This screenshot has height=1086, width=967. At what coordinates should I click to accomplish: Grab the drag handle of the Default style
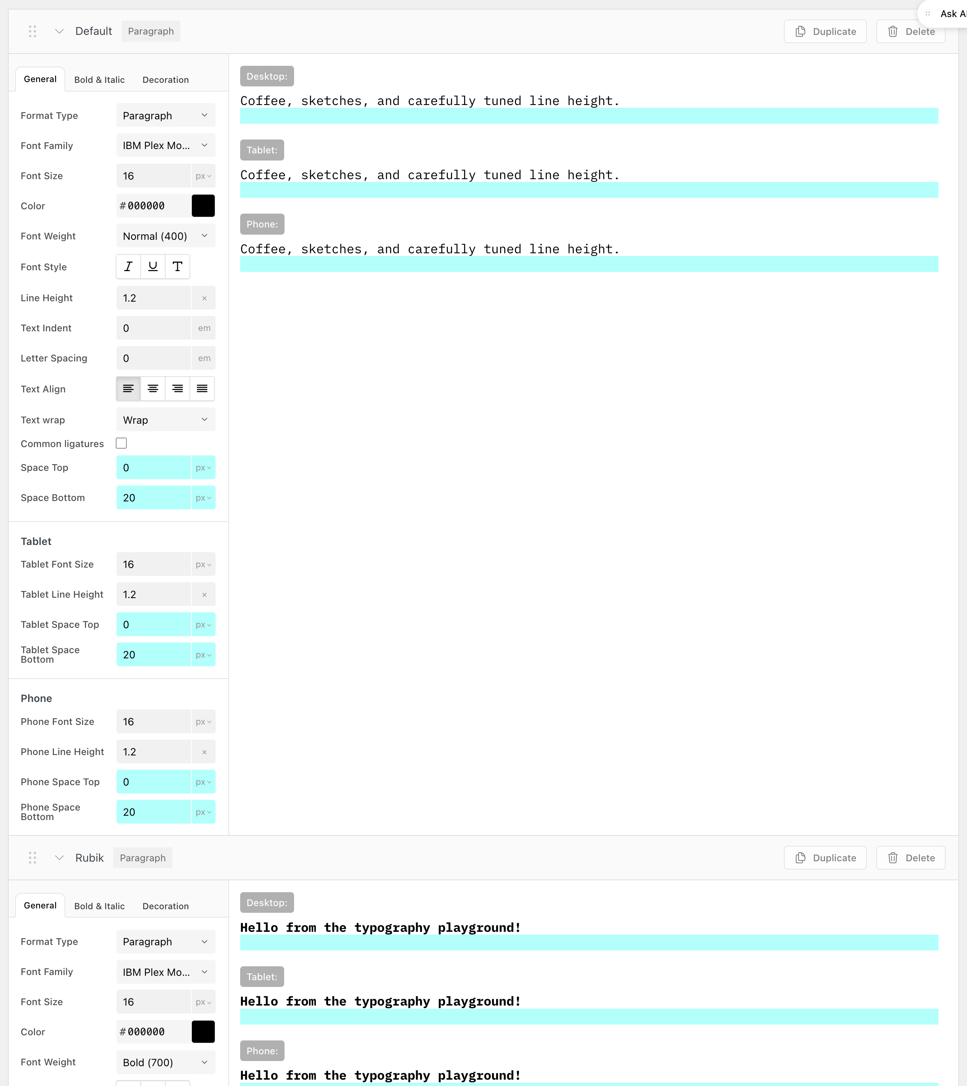pyautogui.click(x=32, y=31)
